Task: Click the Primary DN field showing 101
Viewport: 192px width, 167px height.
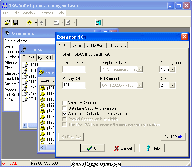Action: pyautogui.click(x=74, y=85)
